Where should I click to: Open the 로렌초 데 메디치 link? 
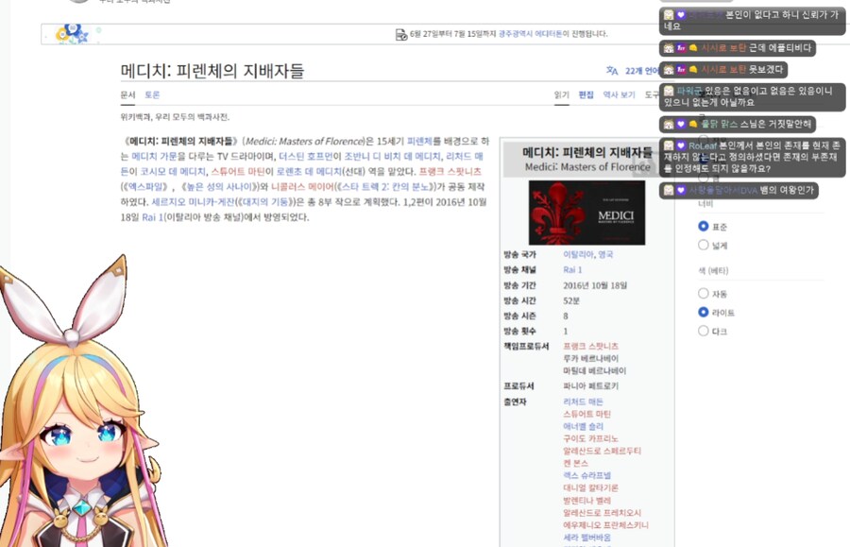coord(309,172)
